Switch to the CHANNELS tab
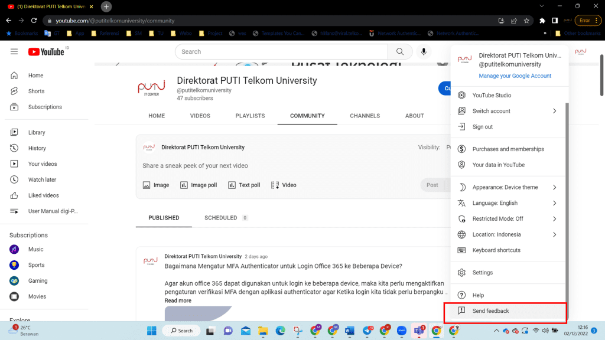Image resolution: width=605 pixels, height=340 pixels. (365, 116)
